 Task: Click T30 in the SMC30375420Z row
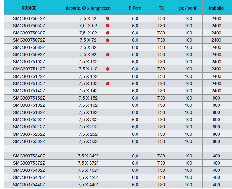pos(161,177)
